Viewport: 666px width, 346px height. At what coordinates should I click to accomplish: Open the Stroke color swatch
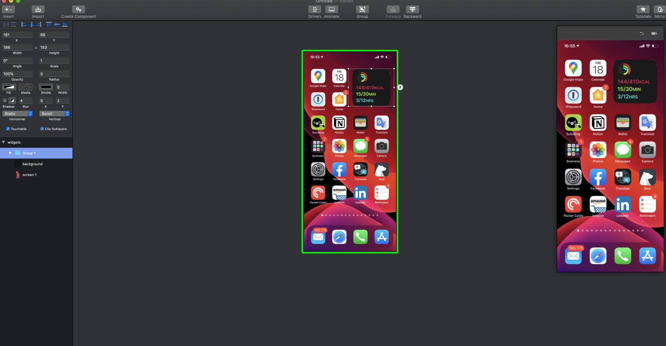coord(46,87)
